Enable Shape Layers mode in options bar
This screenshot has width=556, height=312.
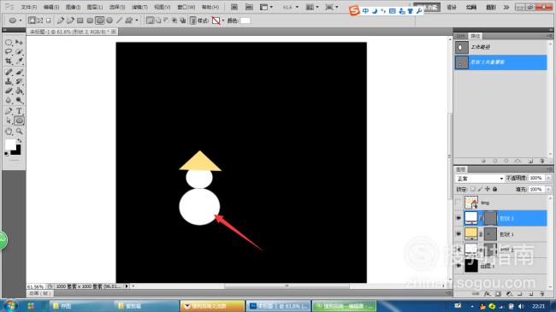[32, 21]
